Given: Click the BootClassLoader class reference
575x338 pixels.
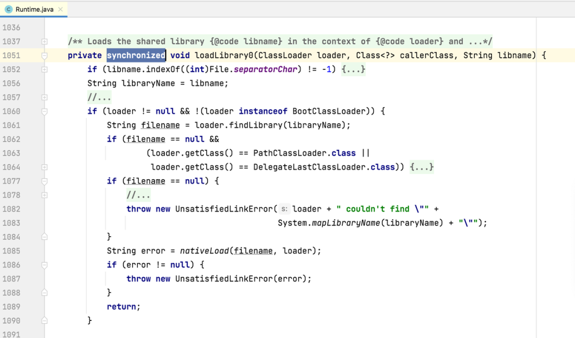Looking at the screenshot, I should 328,111.
